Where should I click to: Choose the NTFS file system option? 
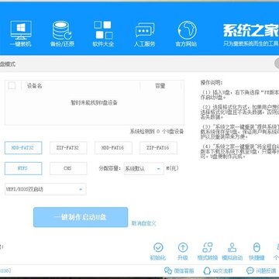[23, 168]
